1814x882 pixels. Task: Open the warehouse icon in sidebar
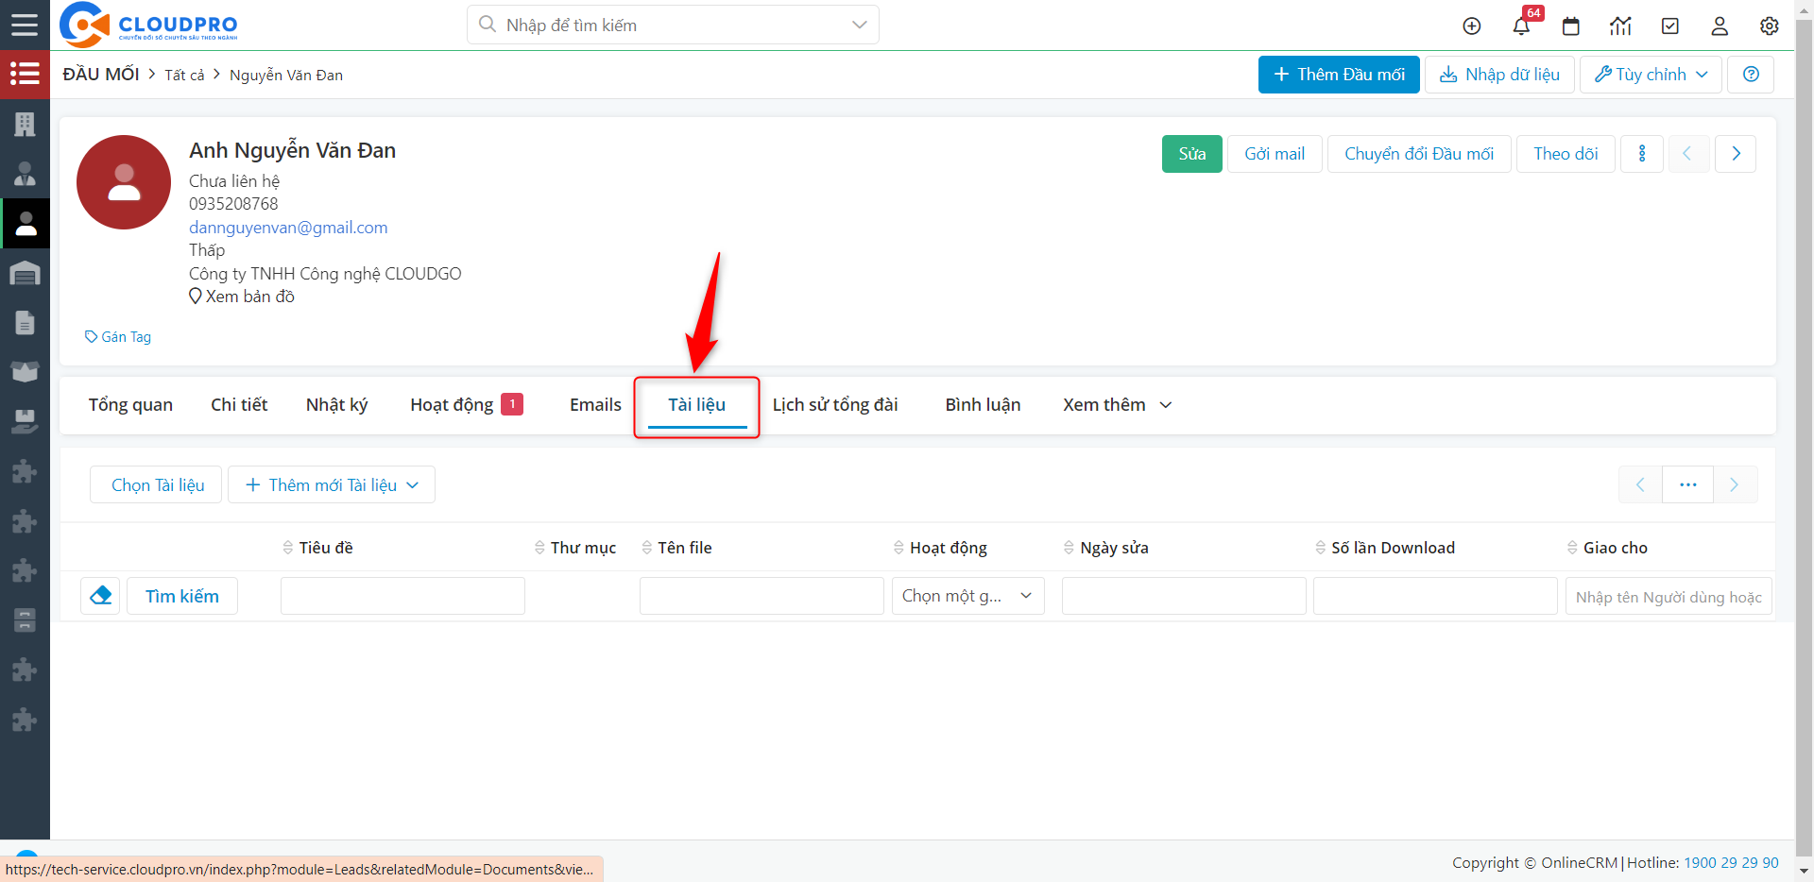pos(25,274)
